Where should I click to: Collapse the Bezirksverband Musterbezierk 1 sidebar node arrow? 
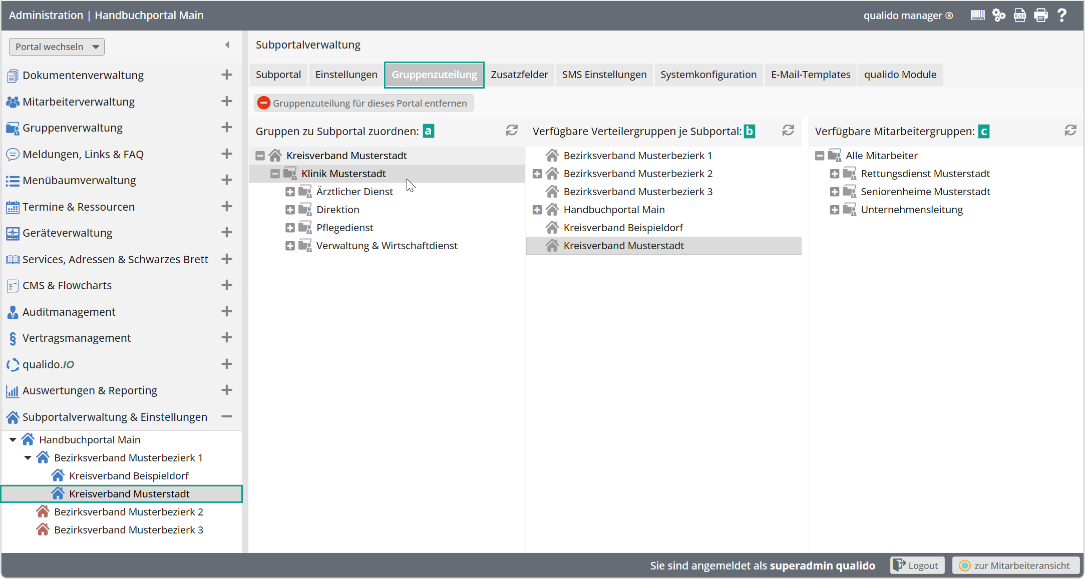click(x=28, y=458)
